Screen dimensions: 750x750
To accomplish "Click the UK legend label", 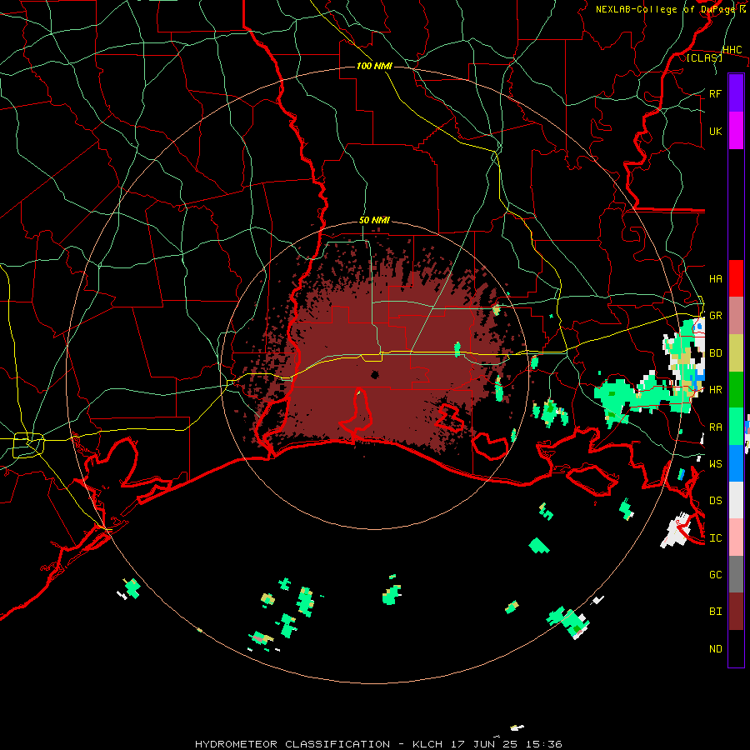I will (715, 131).
